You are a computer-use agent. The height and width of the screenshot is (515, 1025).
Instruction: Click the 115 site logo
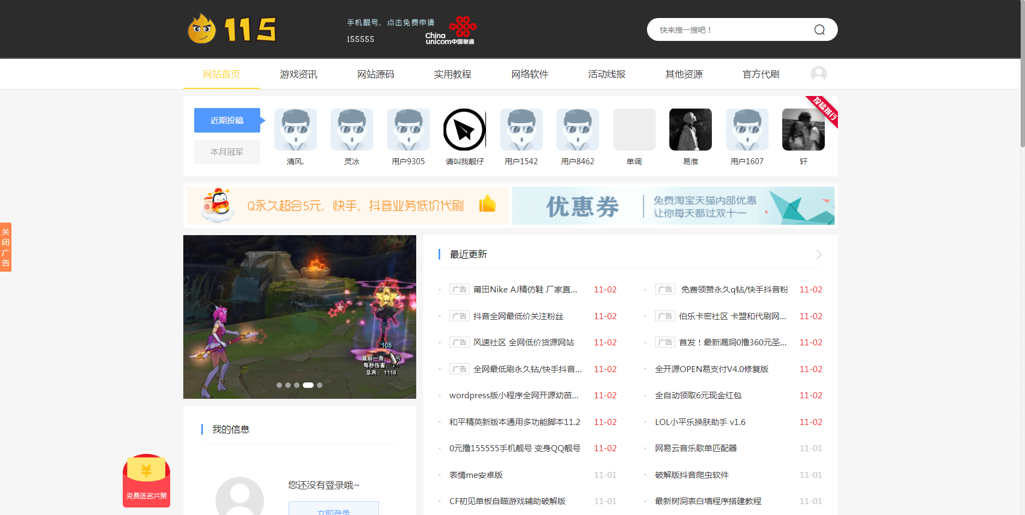click(231, 28)
